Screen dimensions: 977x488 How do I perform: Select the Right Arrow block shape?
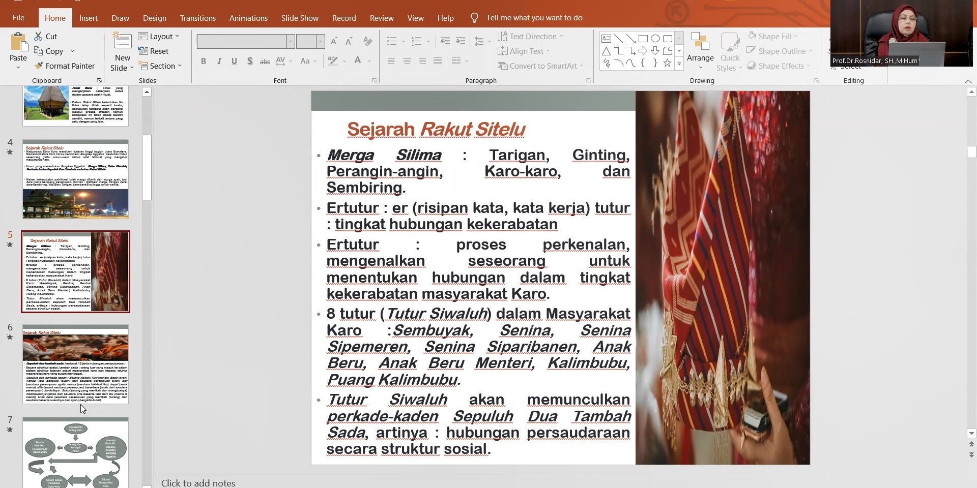[x=643, y=51]
